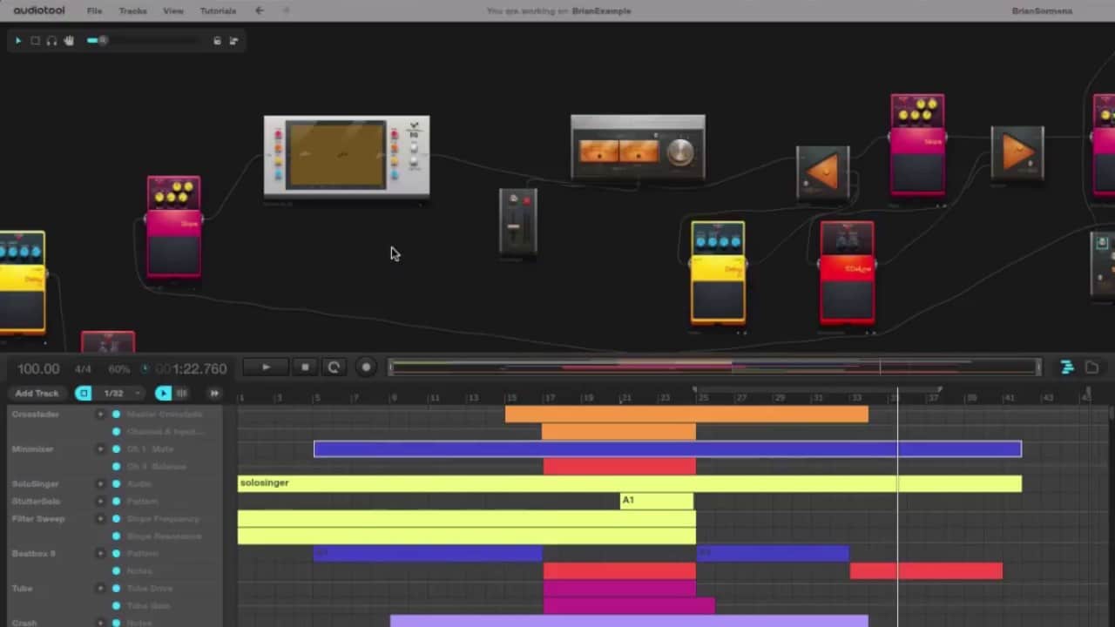Activate the headphones audition tool

point(51,41)
